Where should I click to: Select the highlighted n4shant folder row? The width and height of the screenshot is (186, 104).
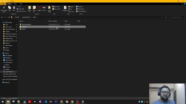52,27
